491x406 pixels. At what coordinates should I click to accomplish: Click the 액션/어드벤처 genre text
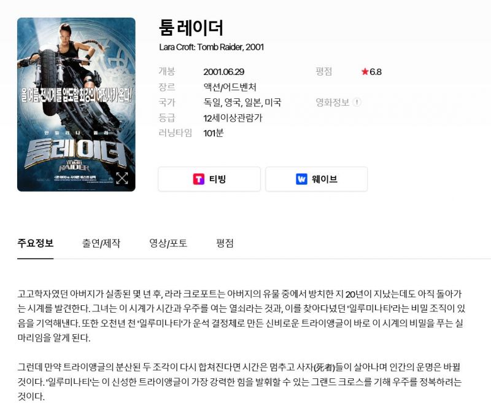(230, 87)
